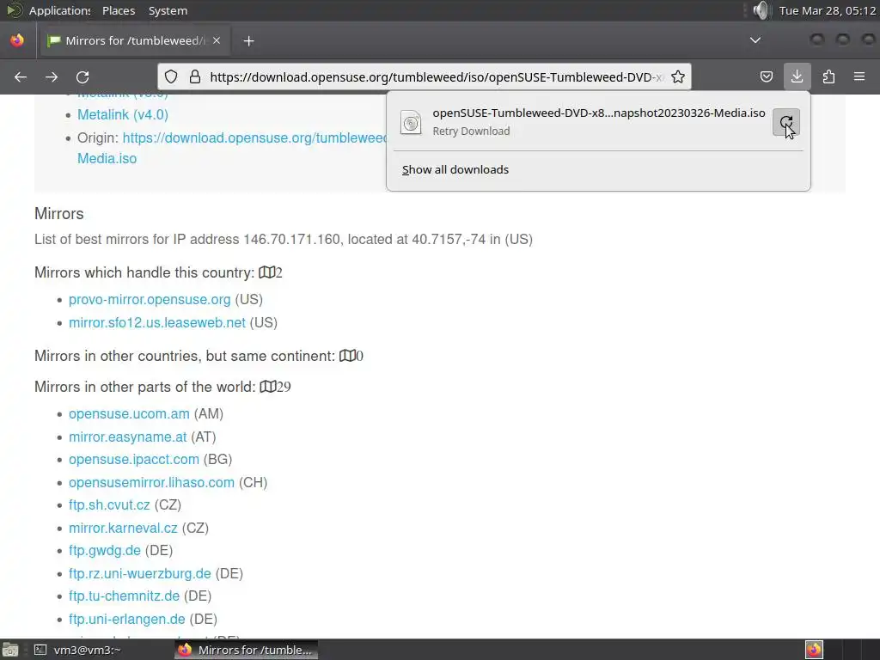The width and height of the screenshot is (880, 660).
Task: Click the show desktop icon in the panel
Action: point(10,650)
